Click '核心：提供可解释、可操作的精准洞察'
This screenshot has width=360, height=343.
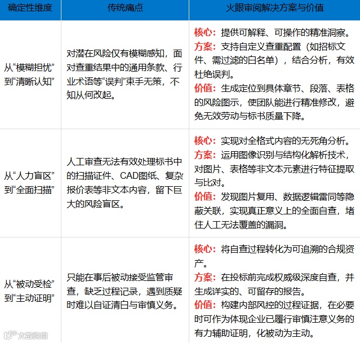click(272, 33)
